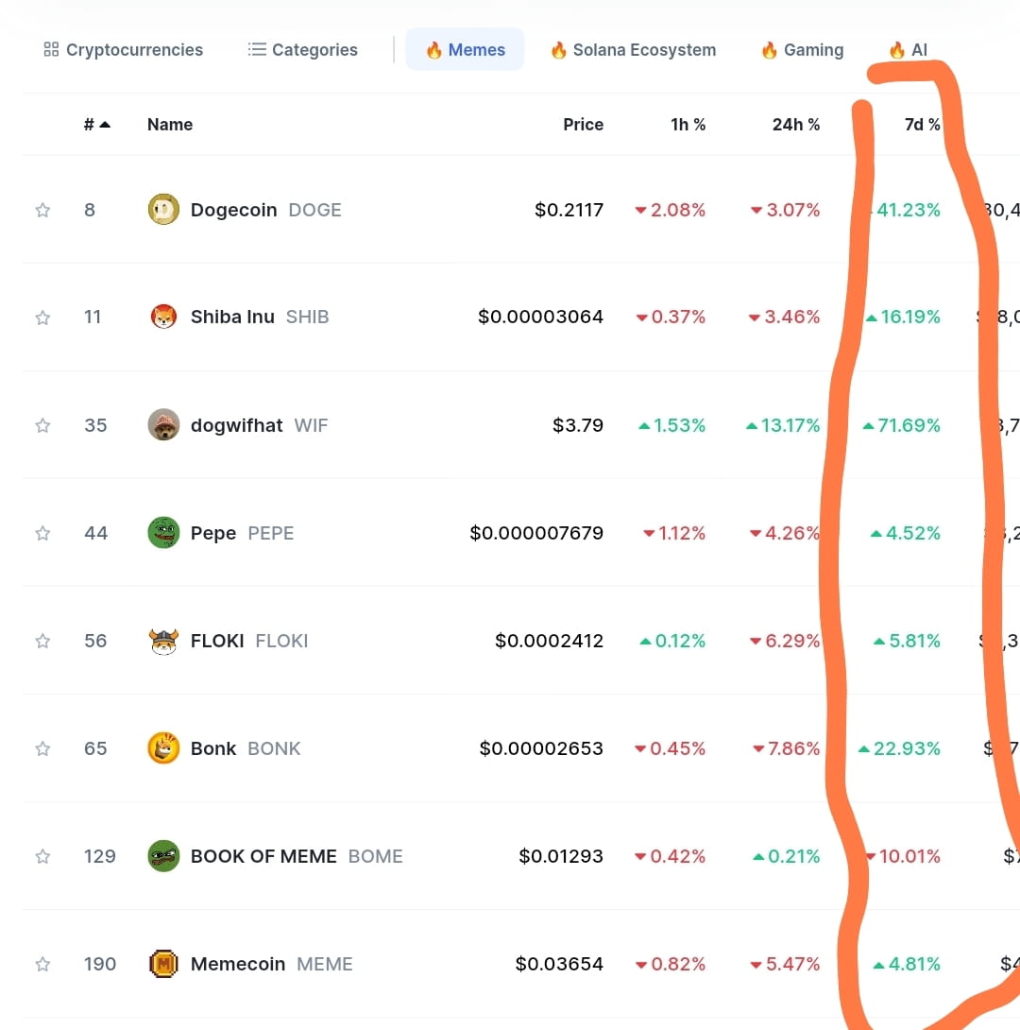Click the Bonk dog logo
Viewport: 1020px width, 1030px height.
click(x=162, y=748)
